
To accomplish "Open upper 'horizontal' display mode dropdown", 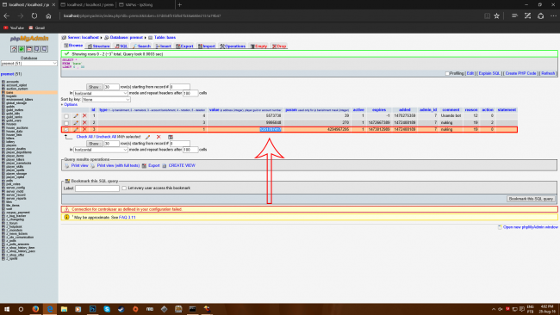I will click(x=100, y=93).
